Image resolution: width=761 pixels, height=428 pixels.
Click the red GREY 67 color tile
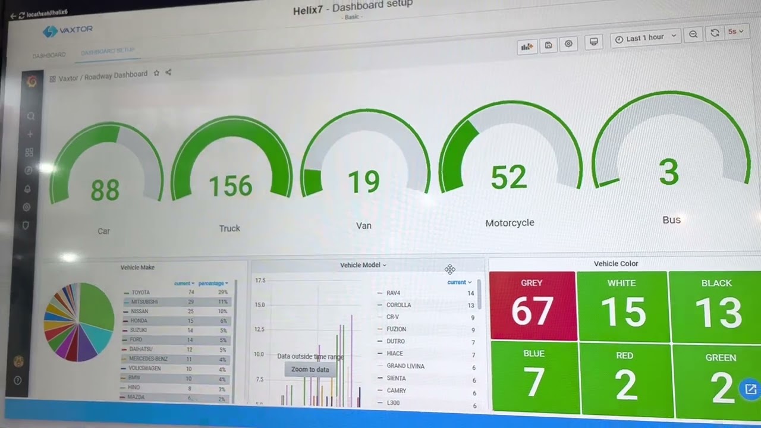(x=533, y=306)
